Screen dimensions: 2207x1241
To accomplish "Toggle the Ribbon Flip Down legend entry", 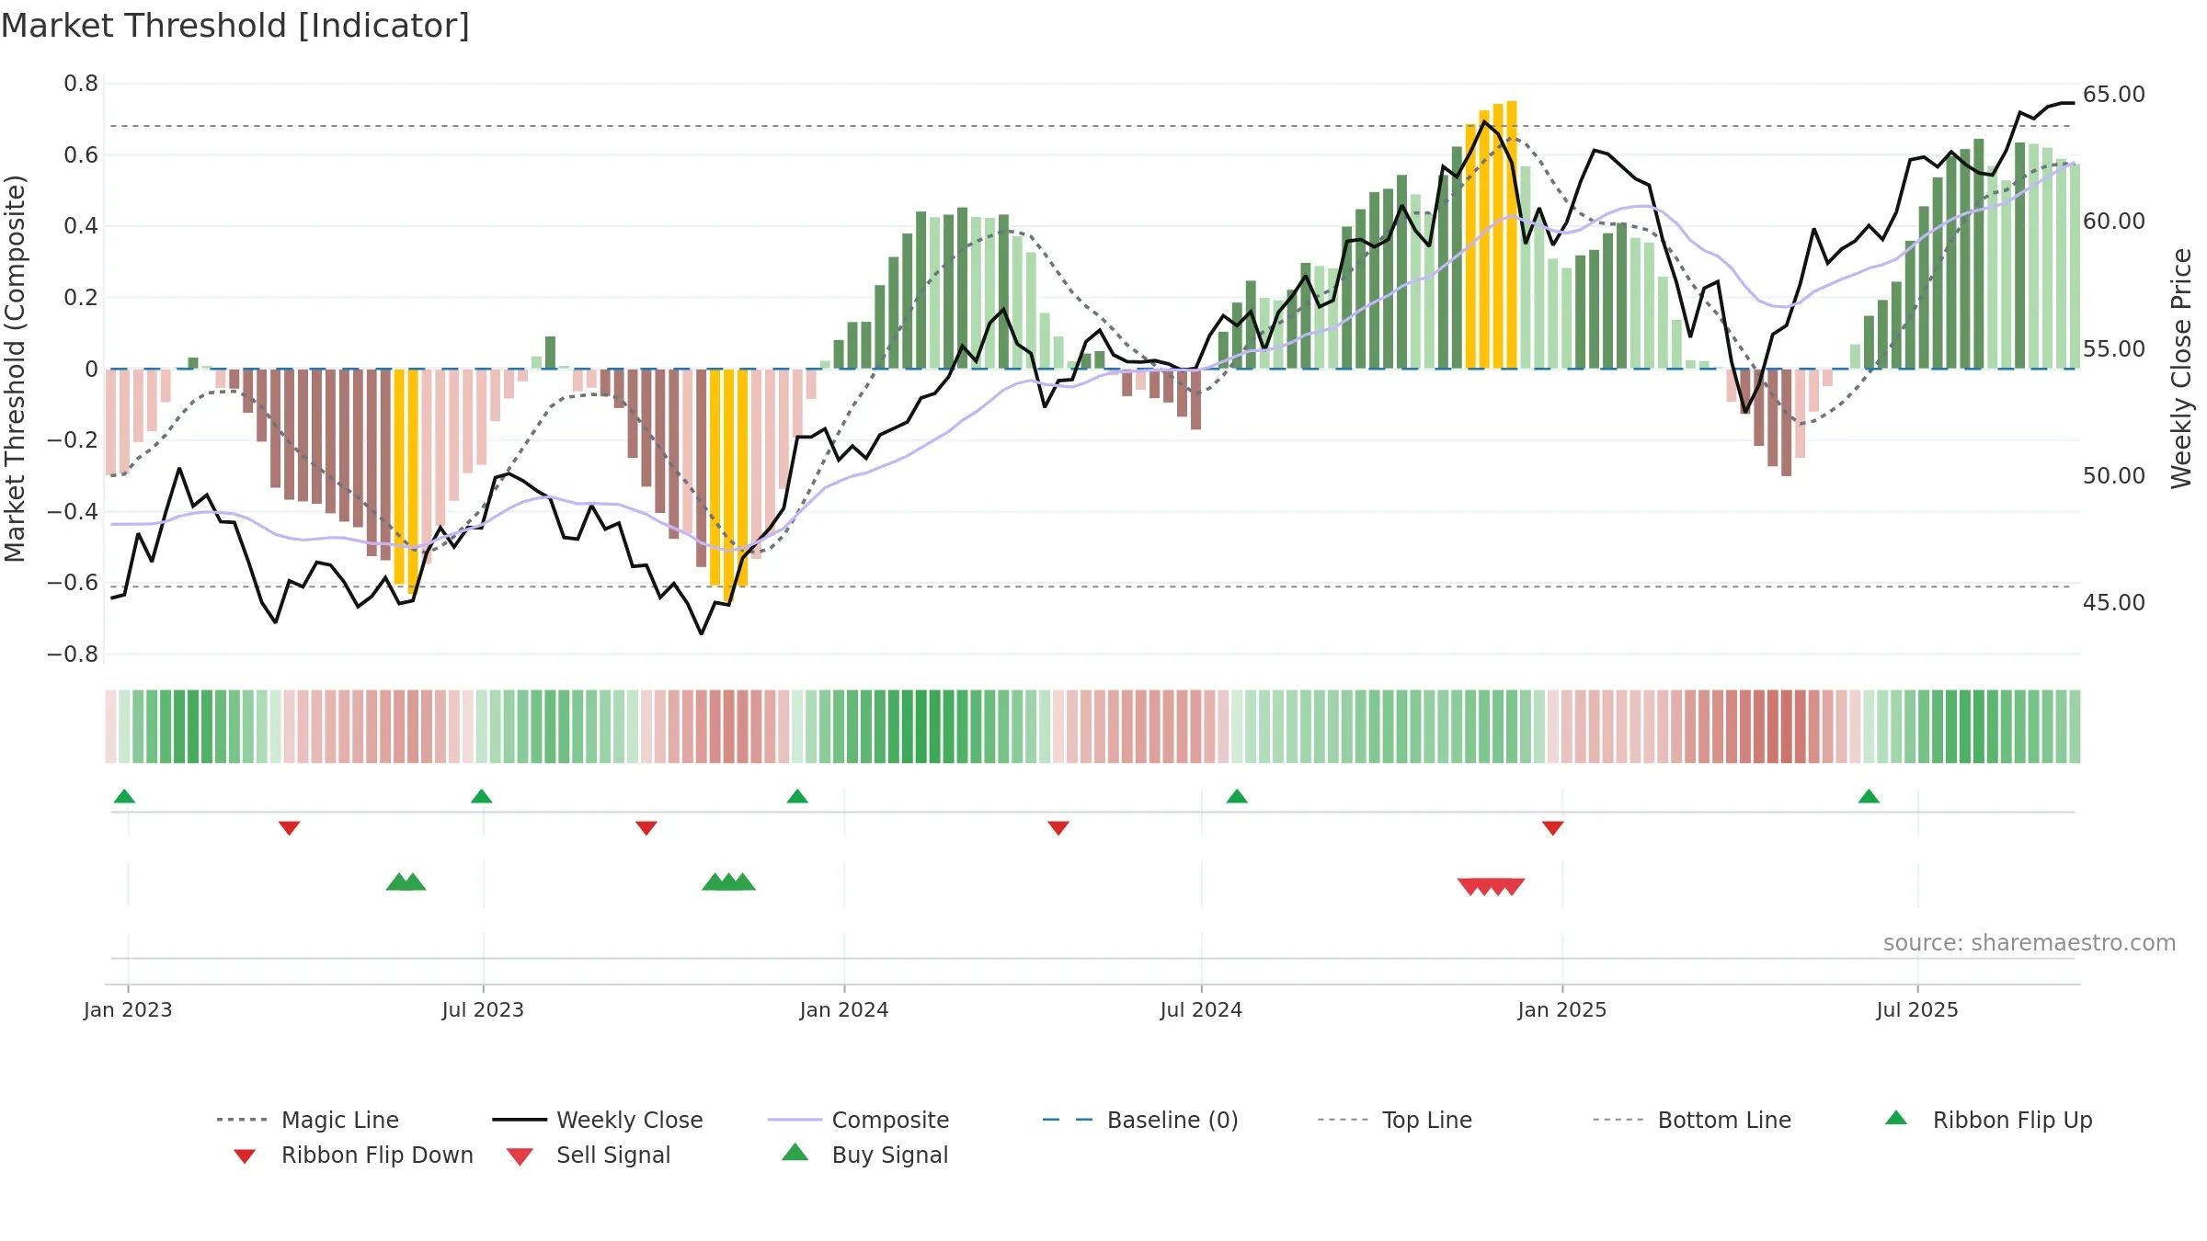I will click(x=353, y=1155).
